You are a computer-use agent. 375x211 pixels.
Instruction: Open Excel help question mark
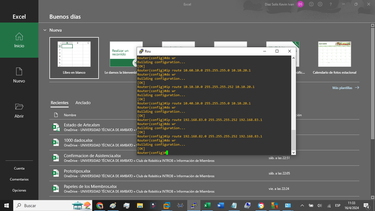(331, 4)
